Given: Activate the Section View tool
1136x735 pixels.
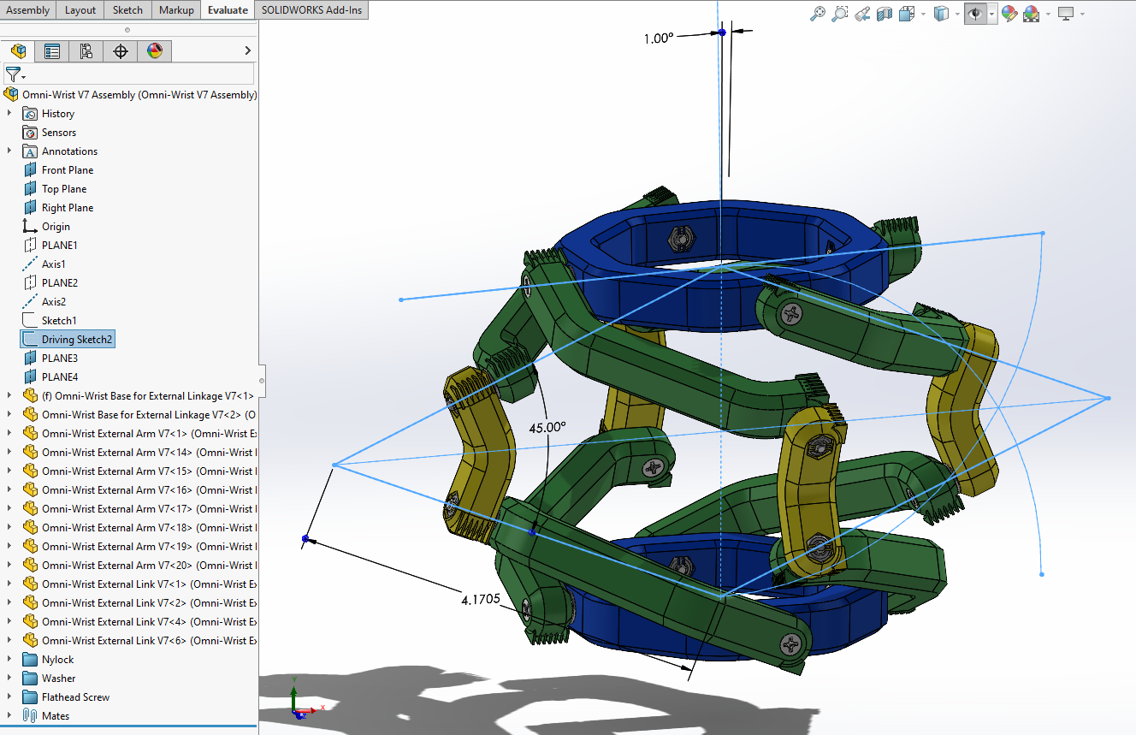Looking at the screenshot, I should pyautogui.click(x=885, y=13).
